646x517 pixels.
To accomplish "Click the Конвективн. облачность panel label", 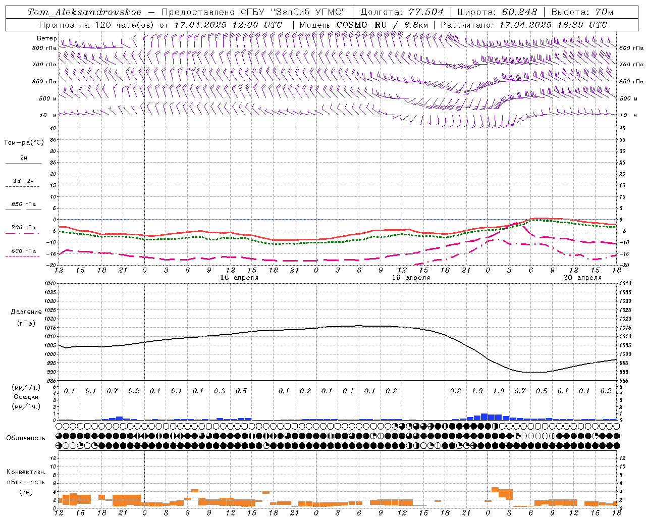I will (26, 482).
